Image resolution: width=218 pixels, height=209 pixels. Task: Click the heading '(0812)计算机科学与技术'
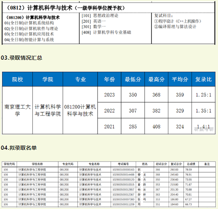click(39, 8)
